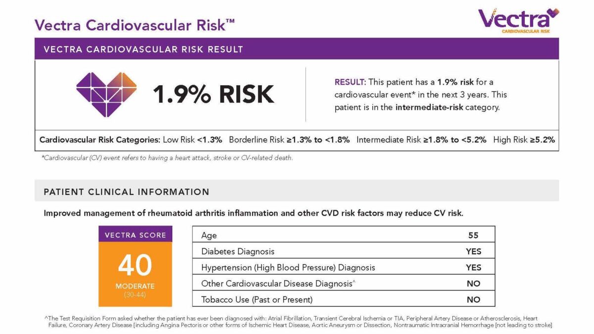
Task: Click YES in the Hypertension Diagnosis row
Action: pyautogui.click(x=473, y=267)
